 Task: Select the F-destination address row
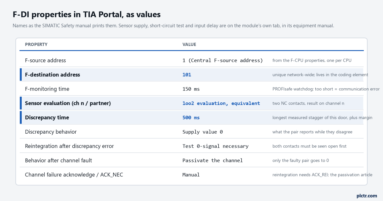coord(191,75)
